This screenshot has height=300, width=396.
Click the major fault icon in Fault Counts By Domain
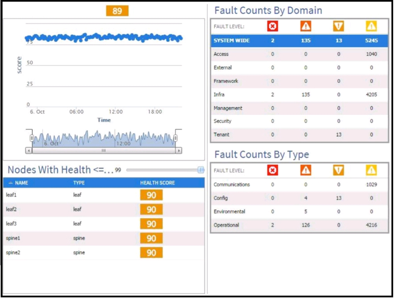click(x=306, y=26)
